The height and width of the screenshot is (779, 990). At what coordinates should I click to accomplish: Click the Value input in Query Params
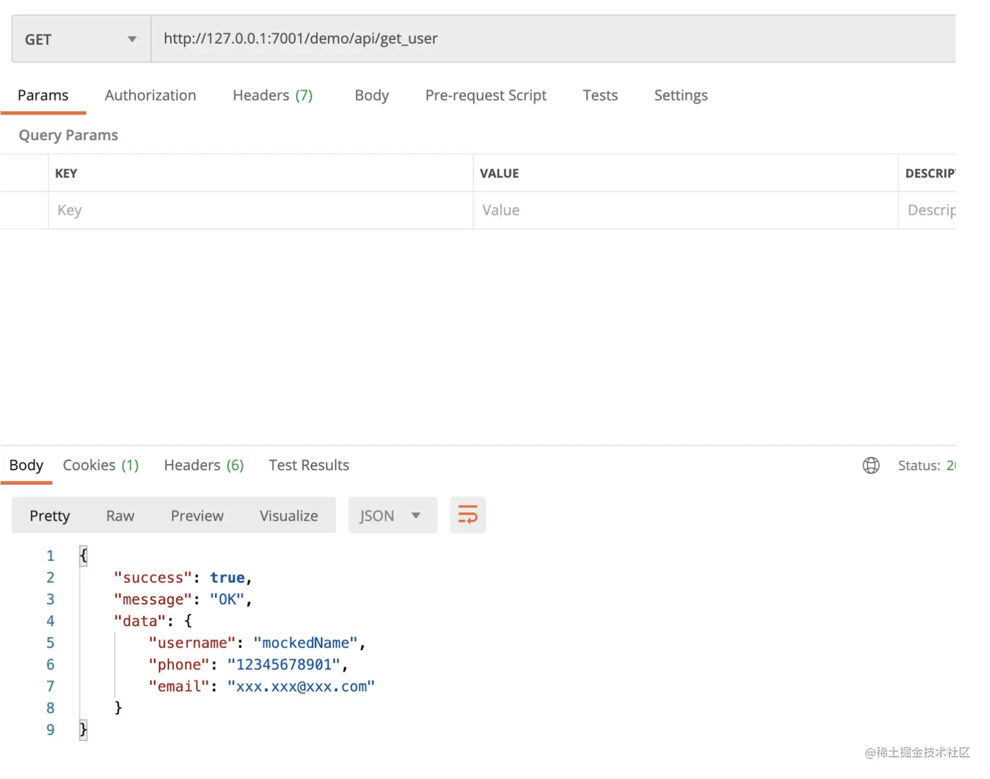[686, 210]
